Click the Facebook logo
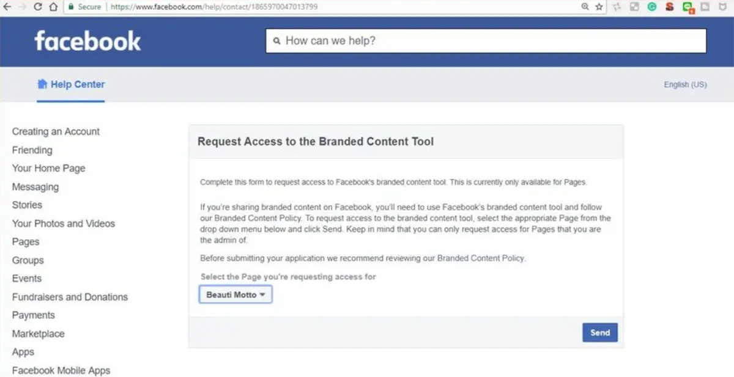 click(x=87, y=41)
